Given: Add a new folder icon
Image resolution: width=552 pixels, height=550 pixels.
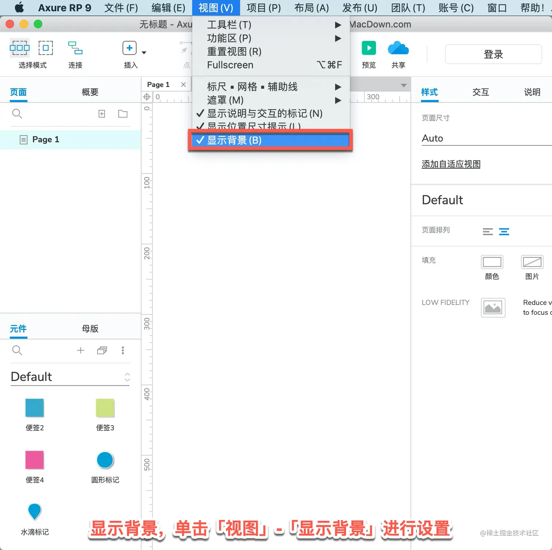Looking at the screenshot, I should tap(123, 114).
